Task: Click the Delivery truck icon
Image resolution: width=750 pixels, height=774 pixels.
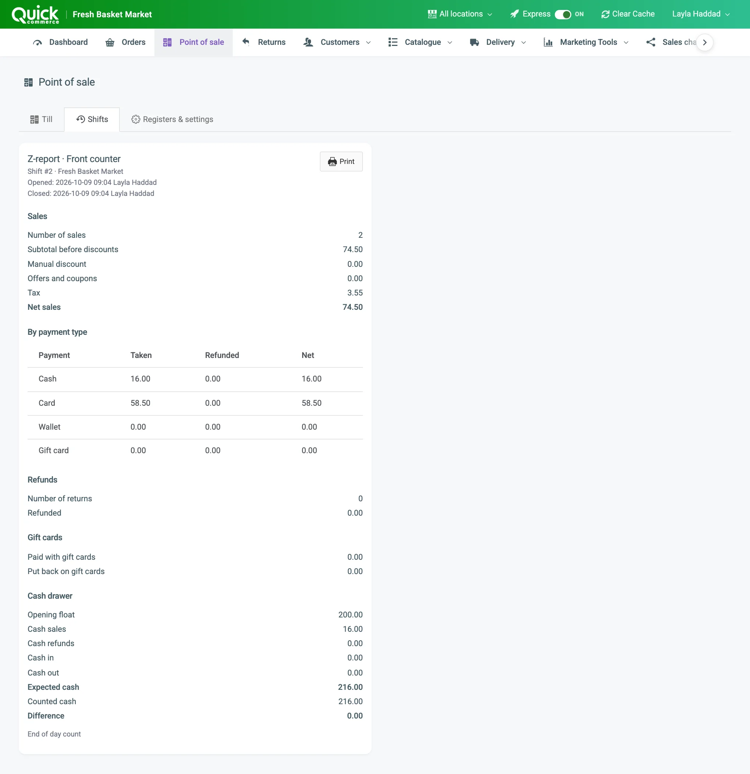Action: click(x=474, y=42)
